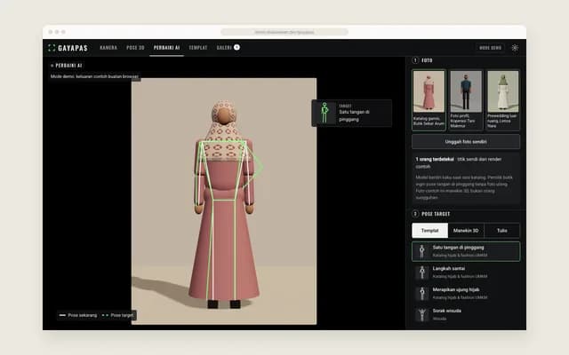Click the Foto section heading
This screenshot has width=569, height=355.
[x=427, y=60]
